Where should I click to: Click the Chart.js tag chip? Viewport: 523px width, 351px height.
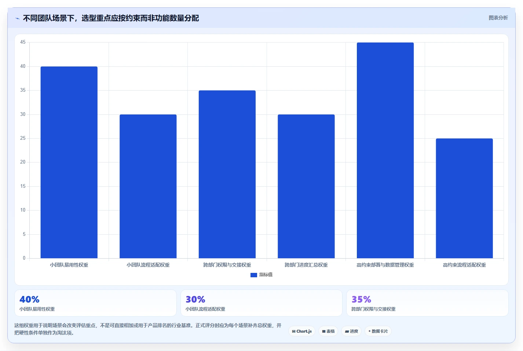[302, 331]
